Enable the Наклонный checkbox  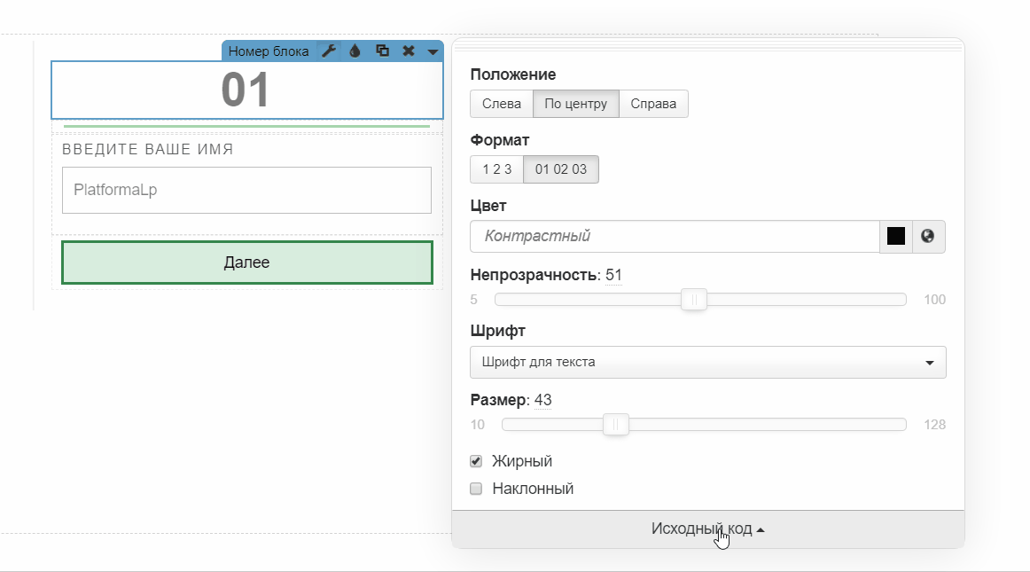(476, 489)
